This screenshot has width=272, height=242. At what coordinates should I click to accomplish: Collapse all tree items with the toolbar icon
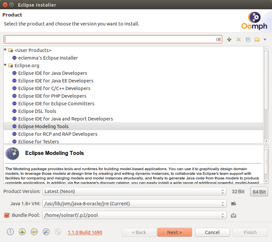[248, 39]
